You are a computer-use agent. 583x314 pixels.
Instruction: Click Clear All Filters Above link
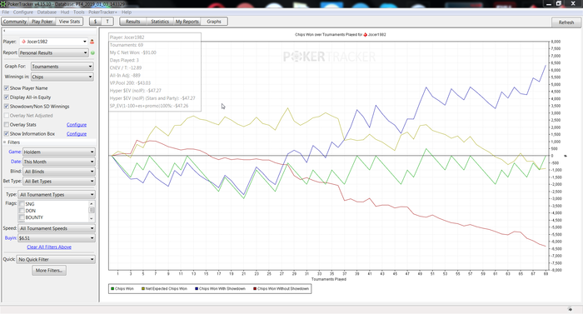(49, 247)
